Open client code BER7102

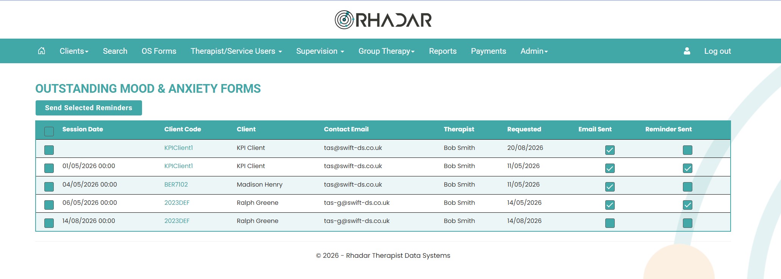click(176, 184)
